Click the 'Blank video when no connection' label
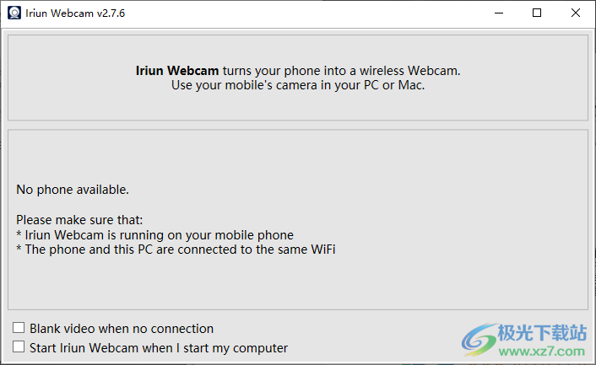Viewport: 596px width, 365px height. pos(122,329)
